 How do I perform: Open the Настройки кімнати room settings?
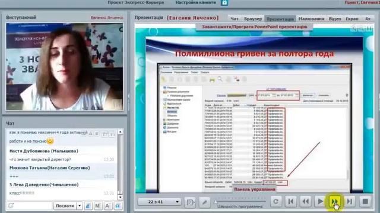195,2
